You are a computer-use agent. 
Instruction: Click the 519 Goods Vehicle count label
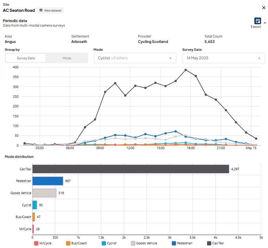pyautogui.click(x=61, y=193)
